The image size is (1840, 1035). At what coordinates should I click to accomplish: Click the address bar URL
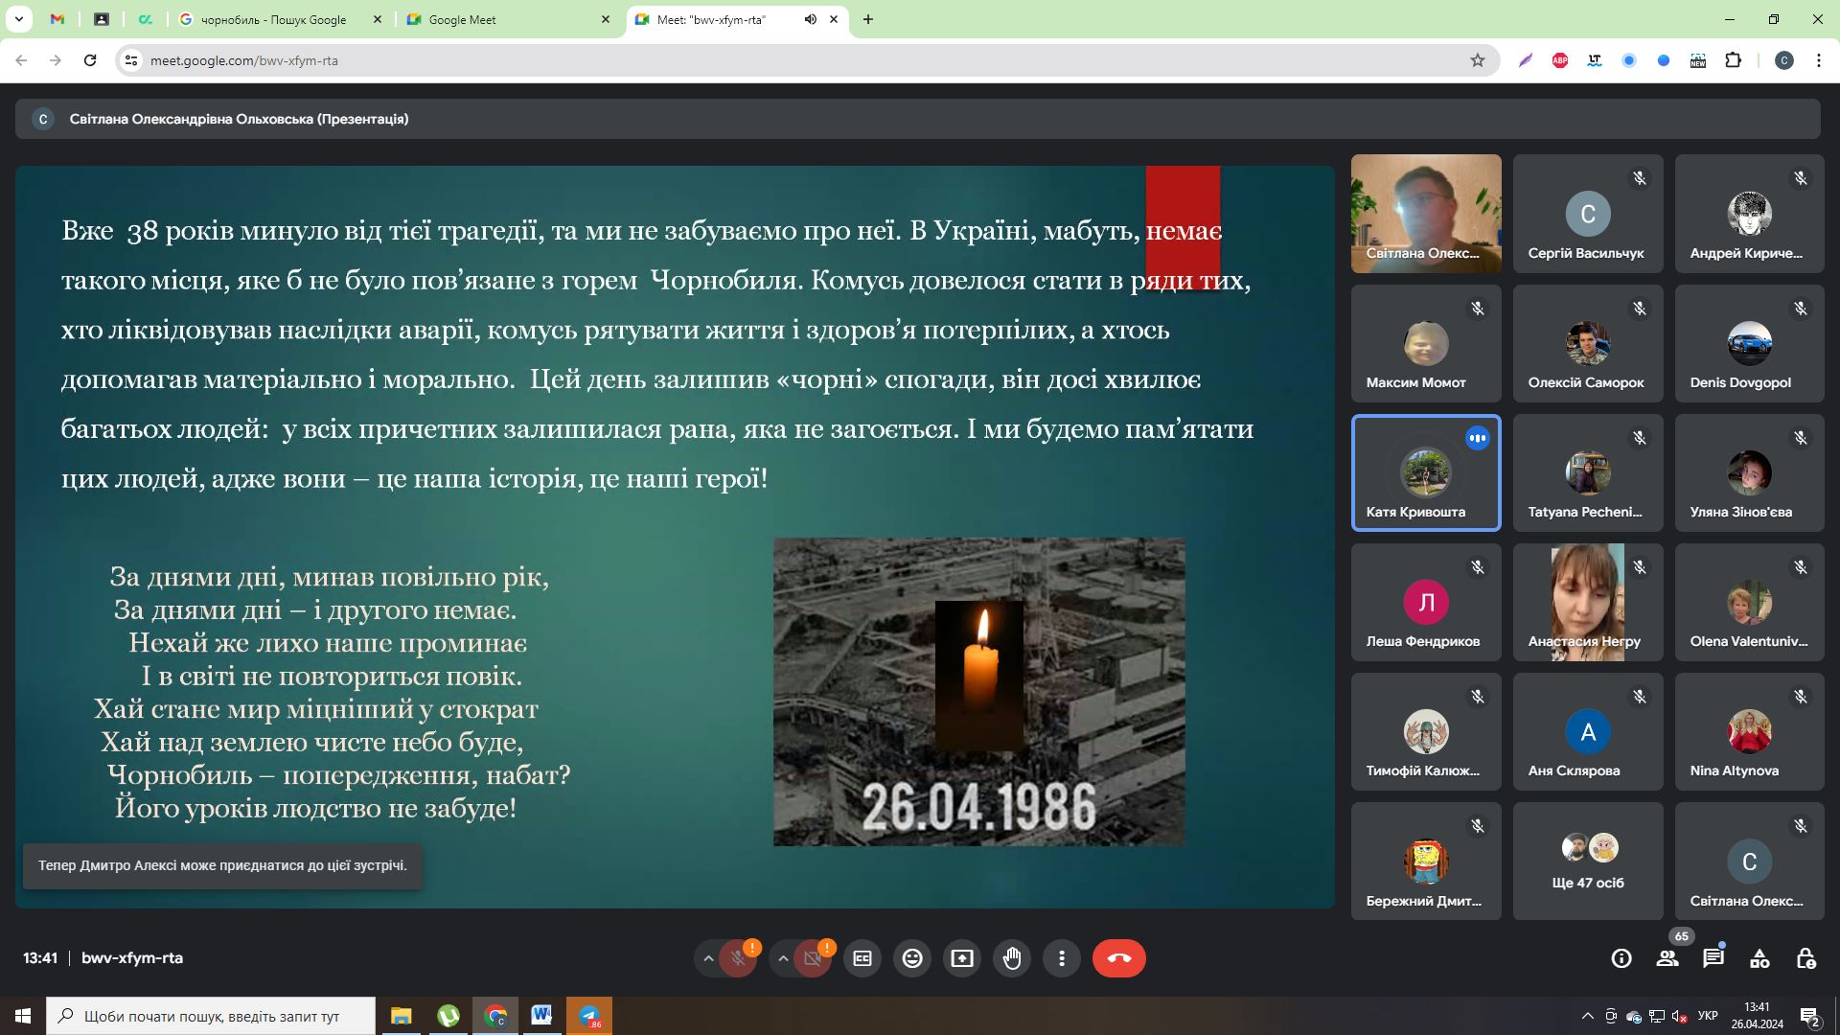pyautogui.click(x=244, y=60)
